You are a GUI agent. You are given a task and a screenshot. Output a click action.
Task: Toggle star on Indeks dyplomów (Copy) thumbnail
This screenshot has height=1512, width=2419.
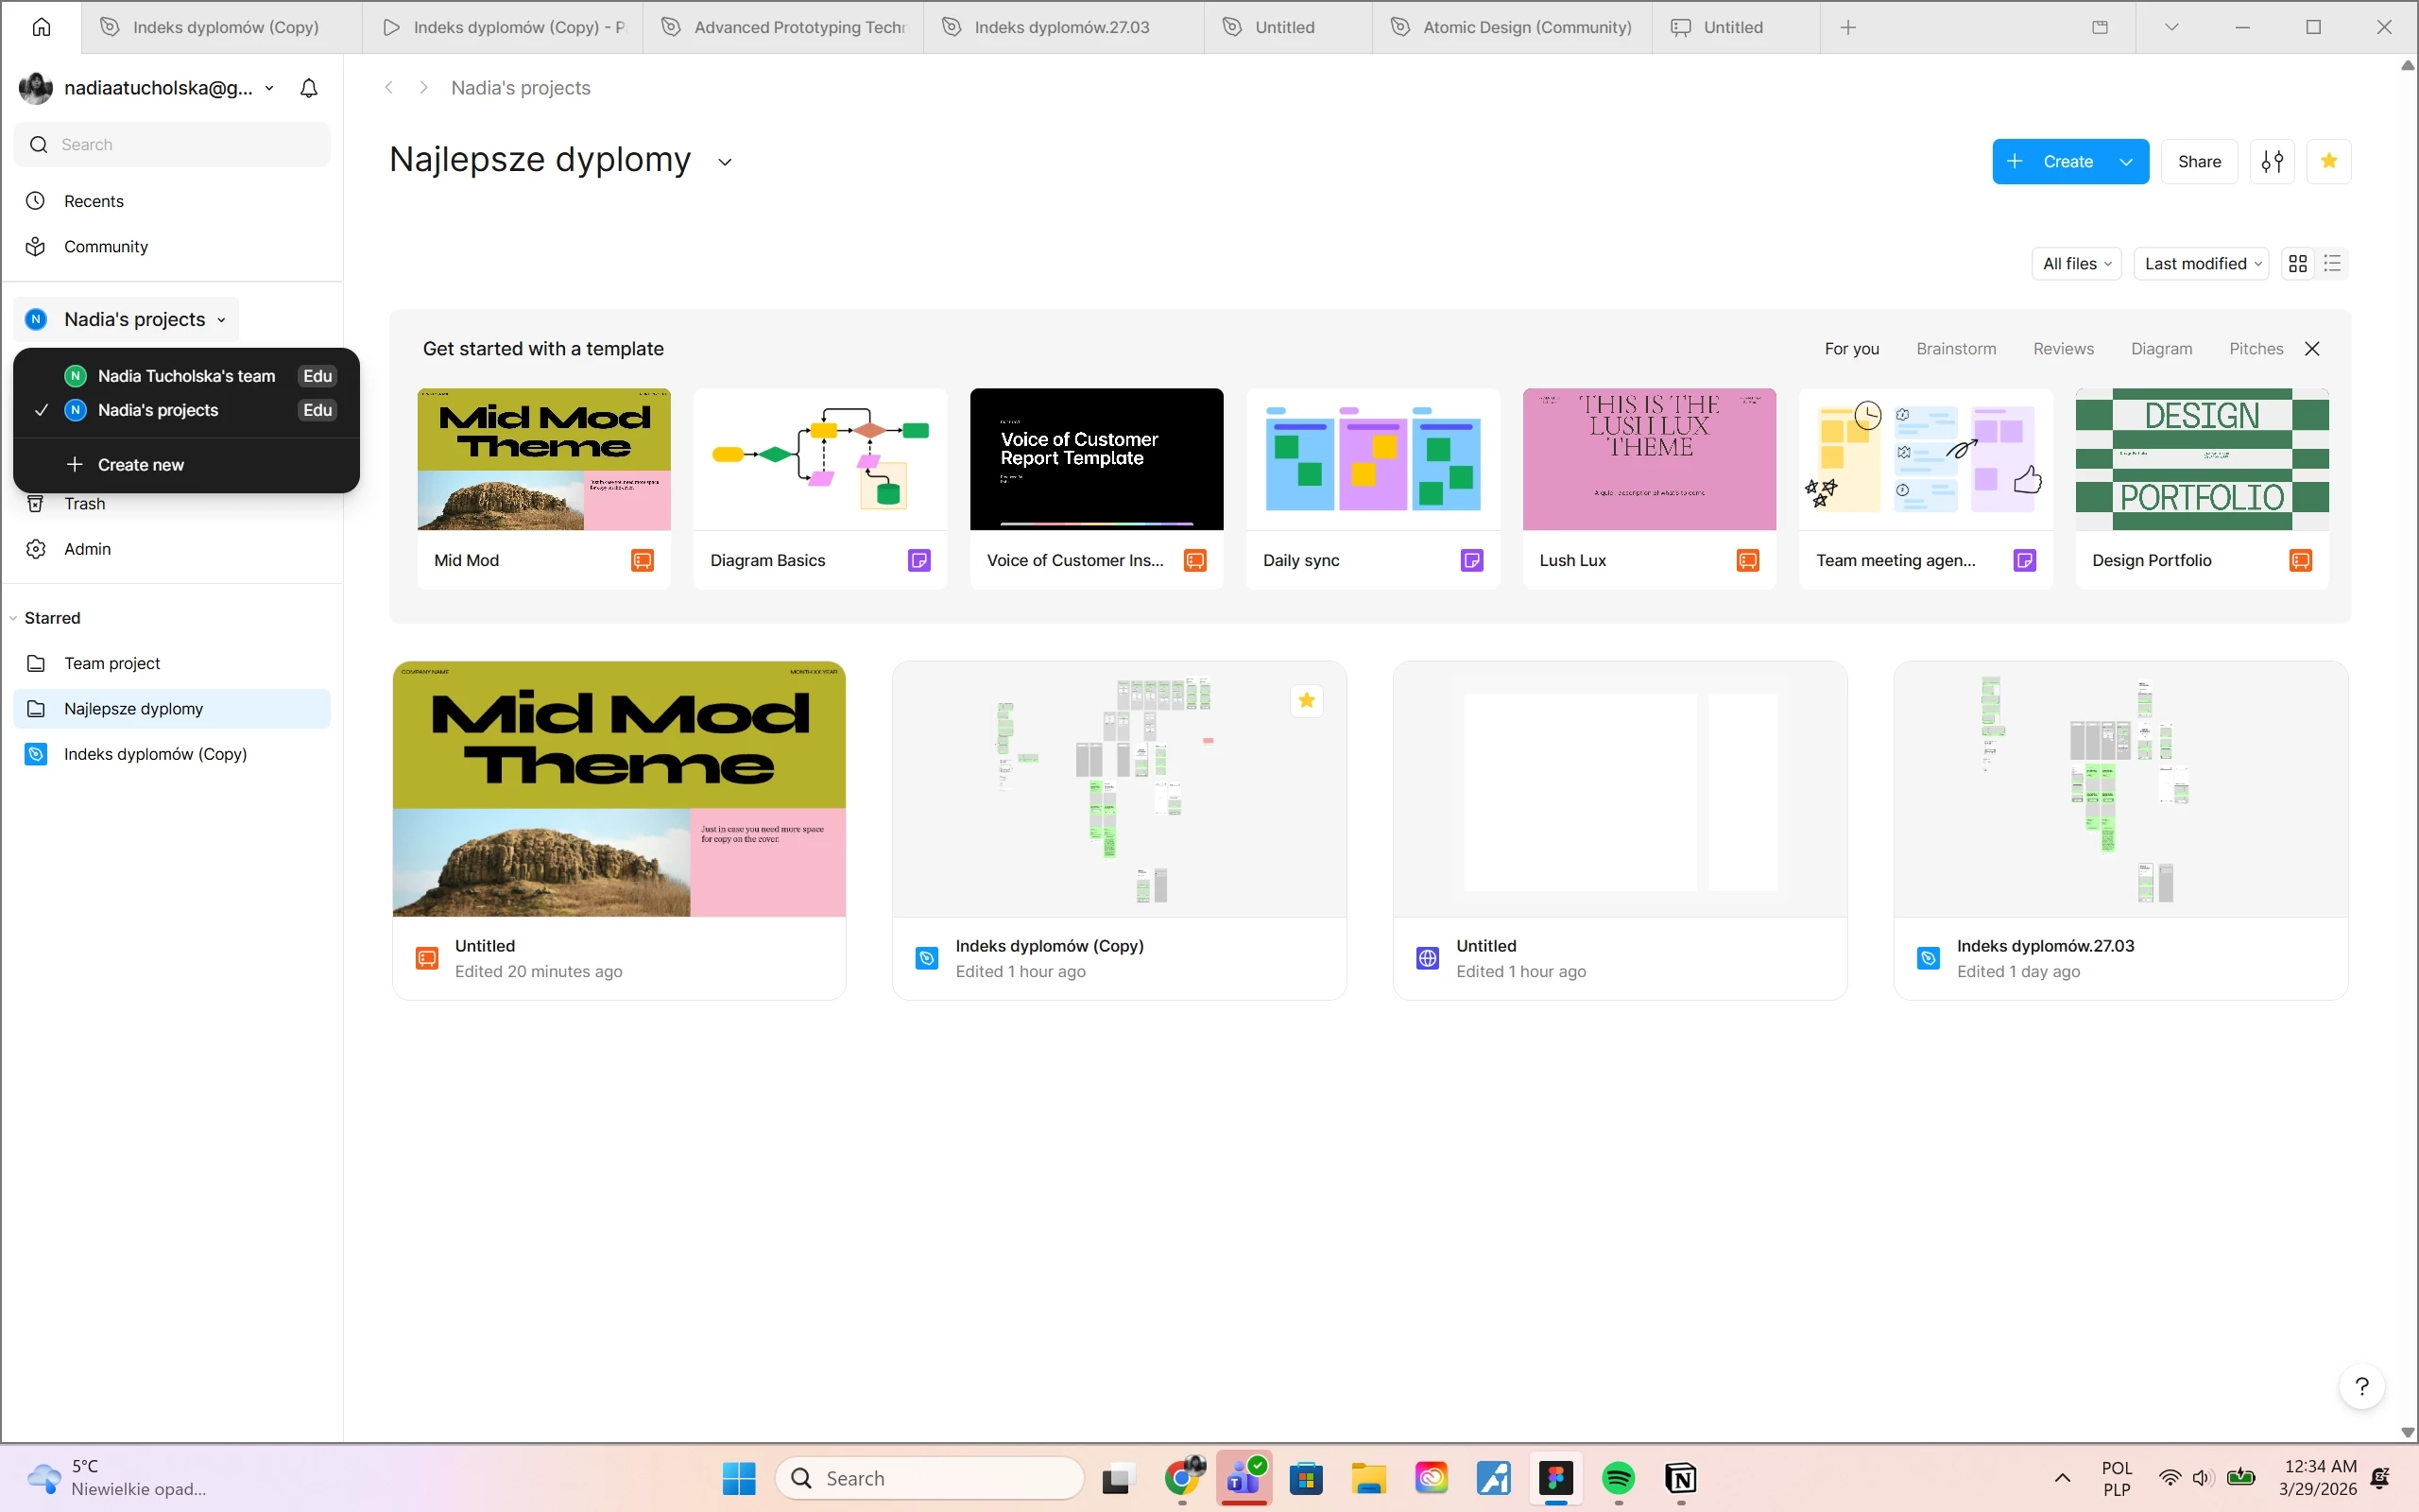tap(1306, 700)
